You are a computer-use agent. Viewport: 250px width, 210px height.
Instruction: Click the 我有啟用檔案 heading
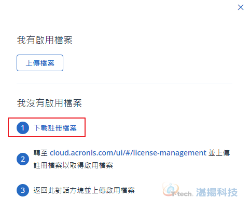[x=45, y=40]
